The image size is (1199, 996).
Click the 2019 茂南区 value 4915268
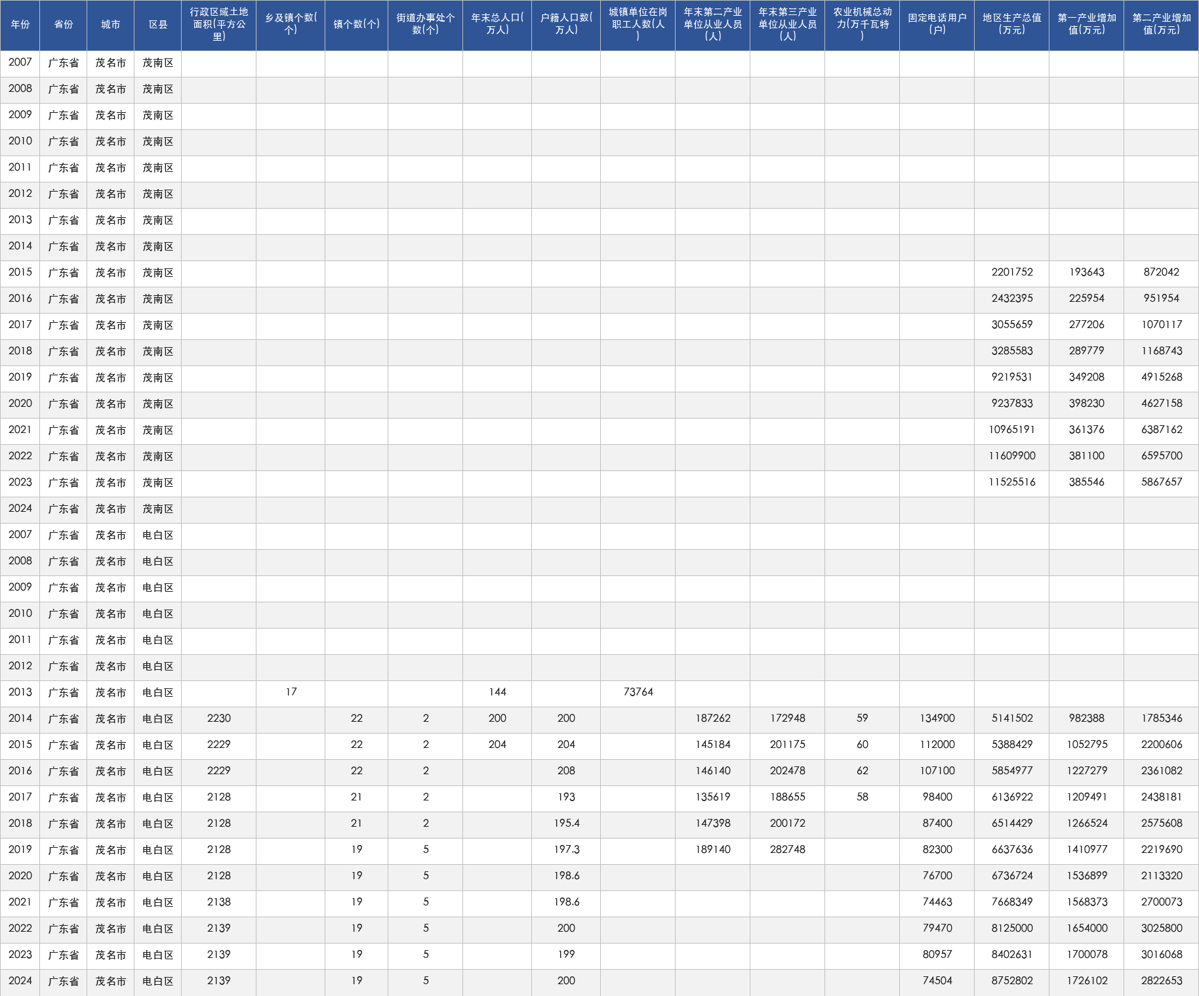[x=1161, y=377]
